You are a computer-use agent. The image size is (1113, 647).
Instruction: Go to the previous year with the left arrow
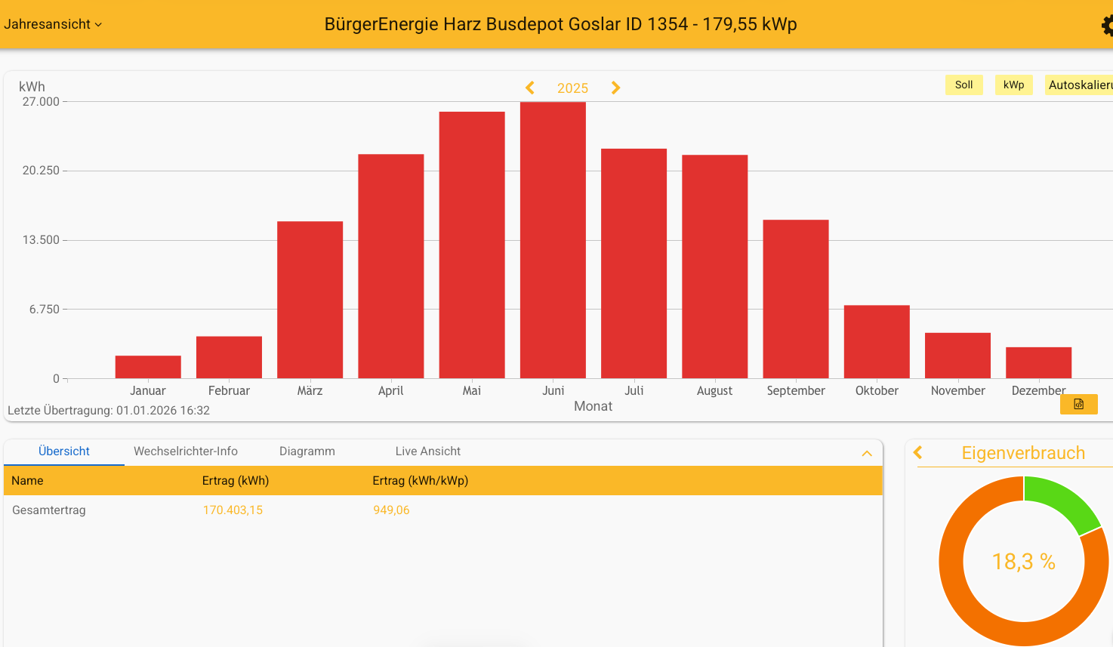click(x=530, y=88)
